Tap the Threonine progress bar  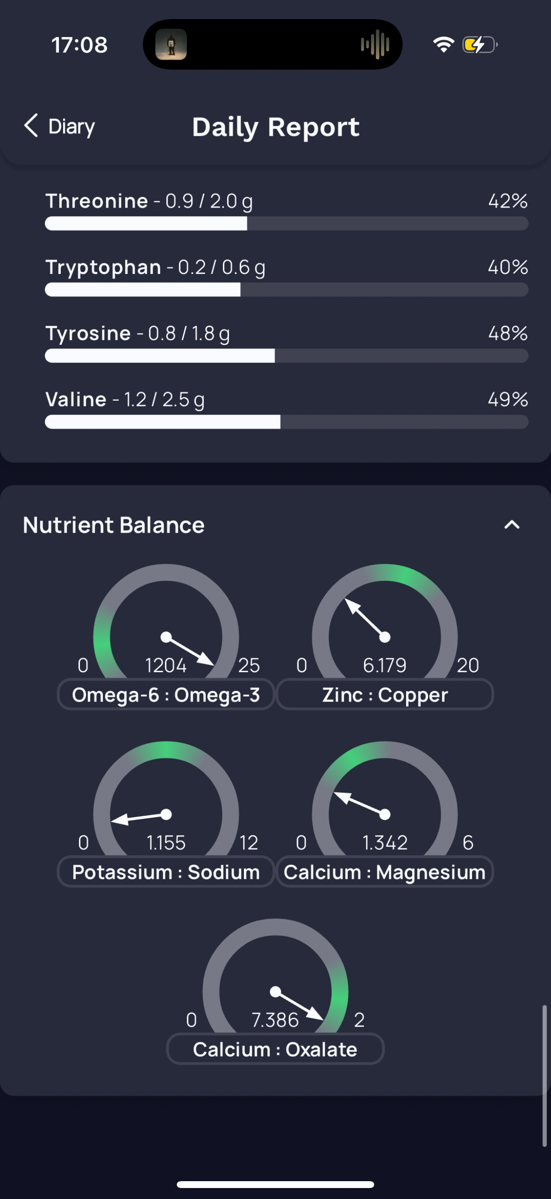[286, 224]
